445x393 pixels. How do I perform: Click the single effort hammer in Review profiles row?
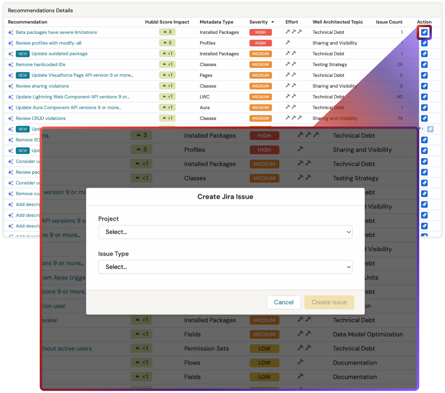pyautogui.click(x=288, y=42)
